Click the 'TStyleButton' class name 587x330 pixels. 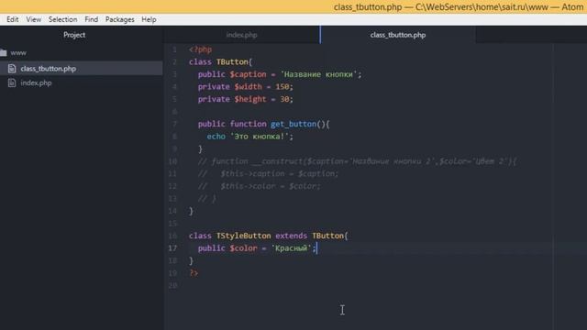[243, 236]
